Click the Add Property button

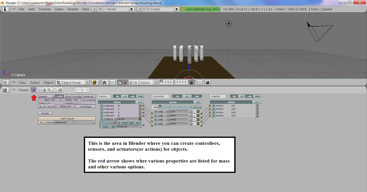pyautogui.click(x=67, y=119)
